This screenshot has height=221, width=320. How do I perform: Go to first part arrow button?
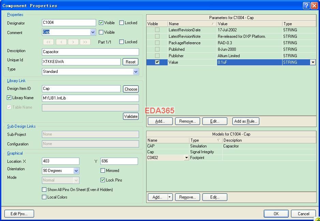pyautogui.click(x=48, y=42)
